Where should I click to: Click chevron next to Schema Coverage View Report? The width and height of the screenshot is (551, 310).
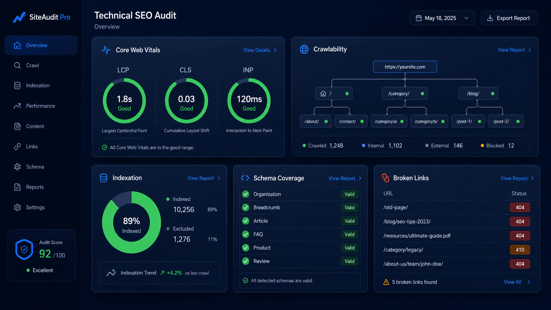coord(360,179)
